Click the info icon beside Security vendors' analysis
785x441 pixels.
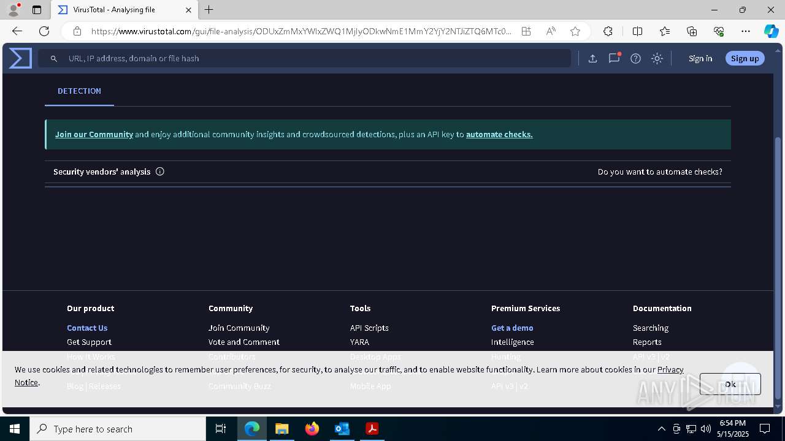pyautogui.click(x=160, y=171)
